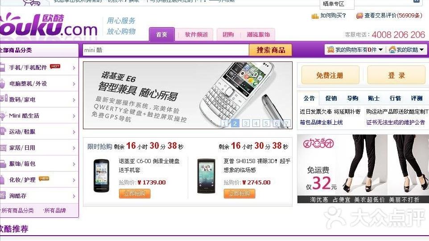The width and height of the screenshot is (429, 241).
Task: Select banner slide number 4
Action: [256, 123]
